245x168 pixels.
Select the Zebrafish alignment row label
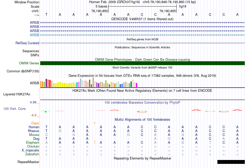click(32, 154)
